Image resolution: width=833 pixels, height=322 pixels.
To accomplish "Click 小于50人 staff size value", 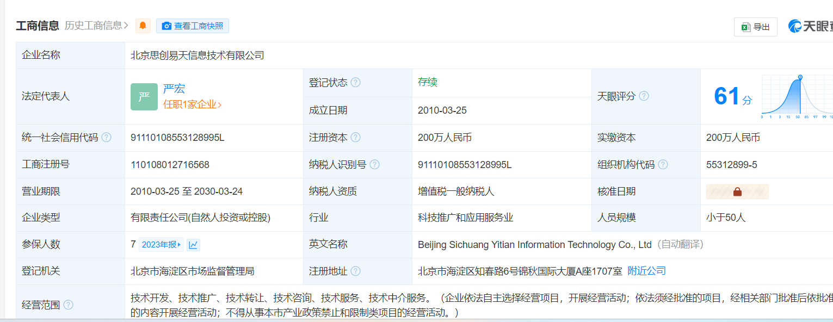I will coord(726,218).
